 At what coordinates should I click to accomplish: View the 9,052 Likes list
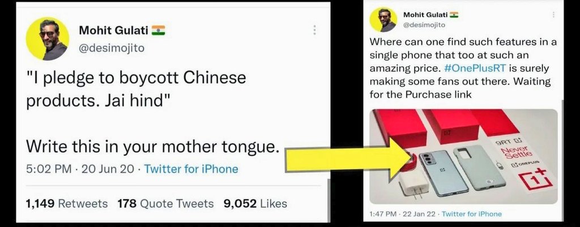pos(255,203)
